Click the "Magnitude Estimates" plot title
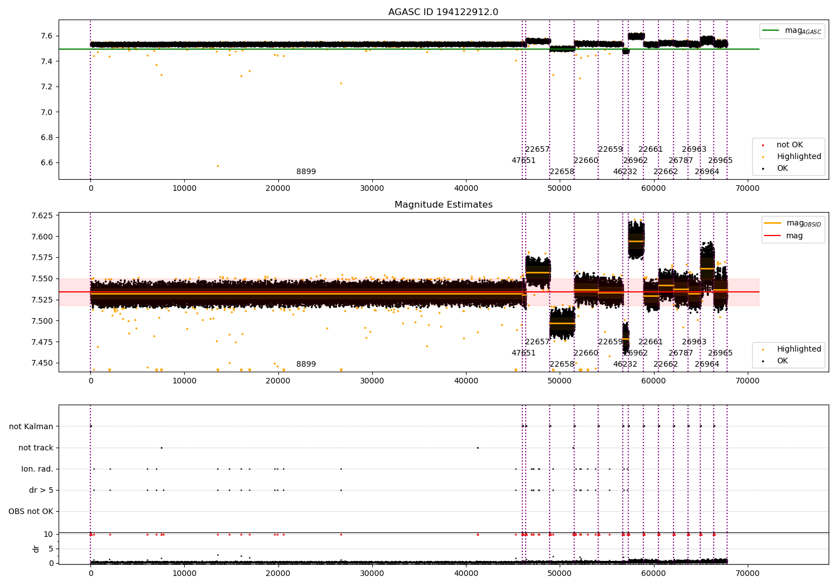This screenshot has height=586, width=837. pos(443,205)
